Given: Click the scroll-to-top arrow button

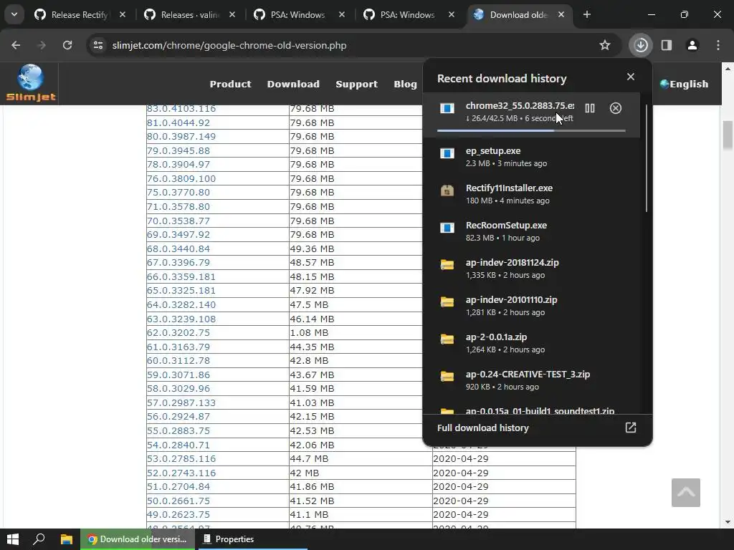Looking at the screenshot, I should [x=685, y=492].
